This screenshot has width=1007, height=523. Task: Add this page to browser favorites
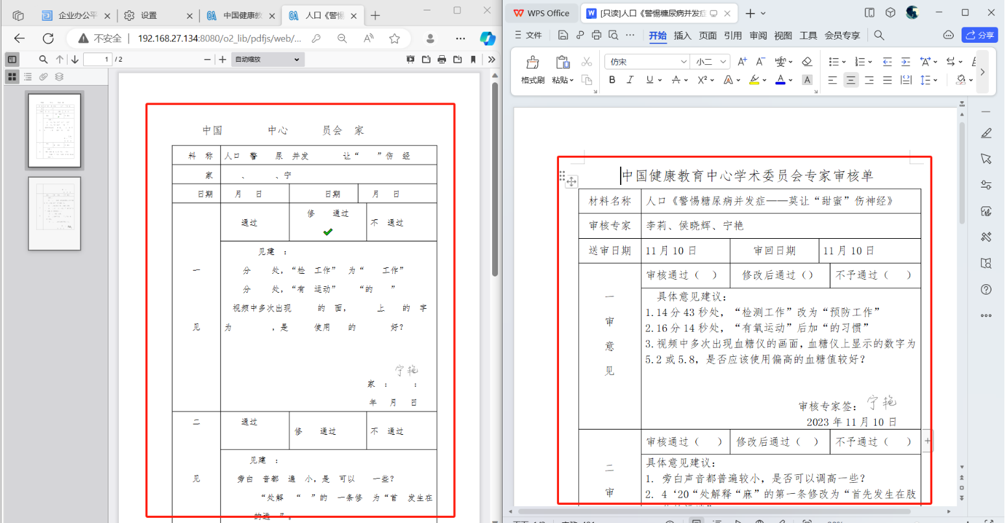[395, 39]
